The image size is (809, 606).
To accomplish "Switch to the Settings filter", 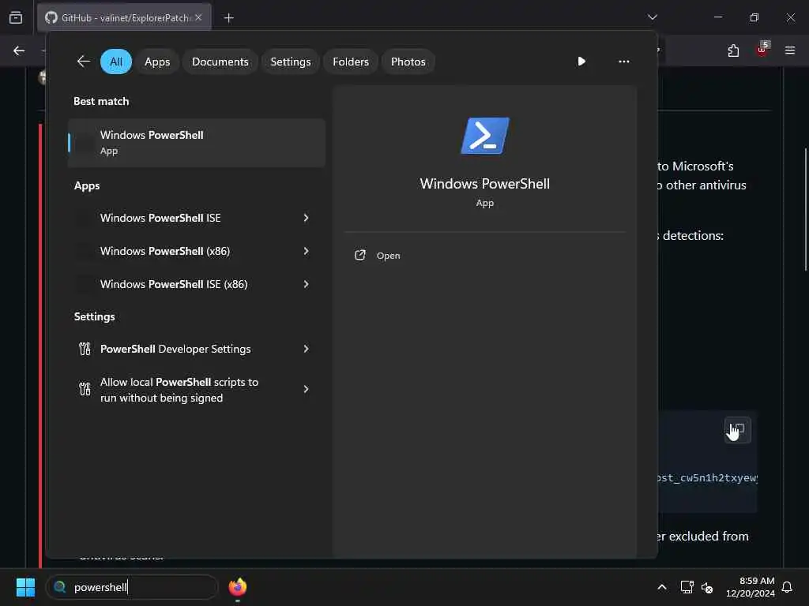I will click(291, 62).
